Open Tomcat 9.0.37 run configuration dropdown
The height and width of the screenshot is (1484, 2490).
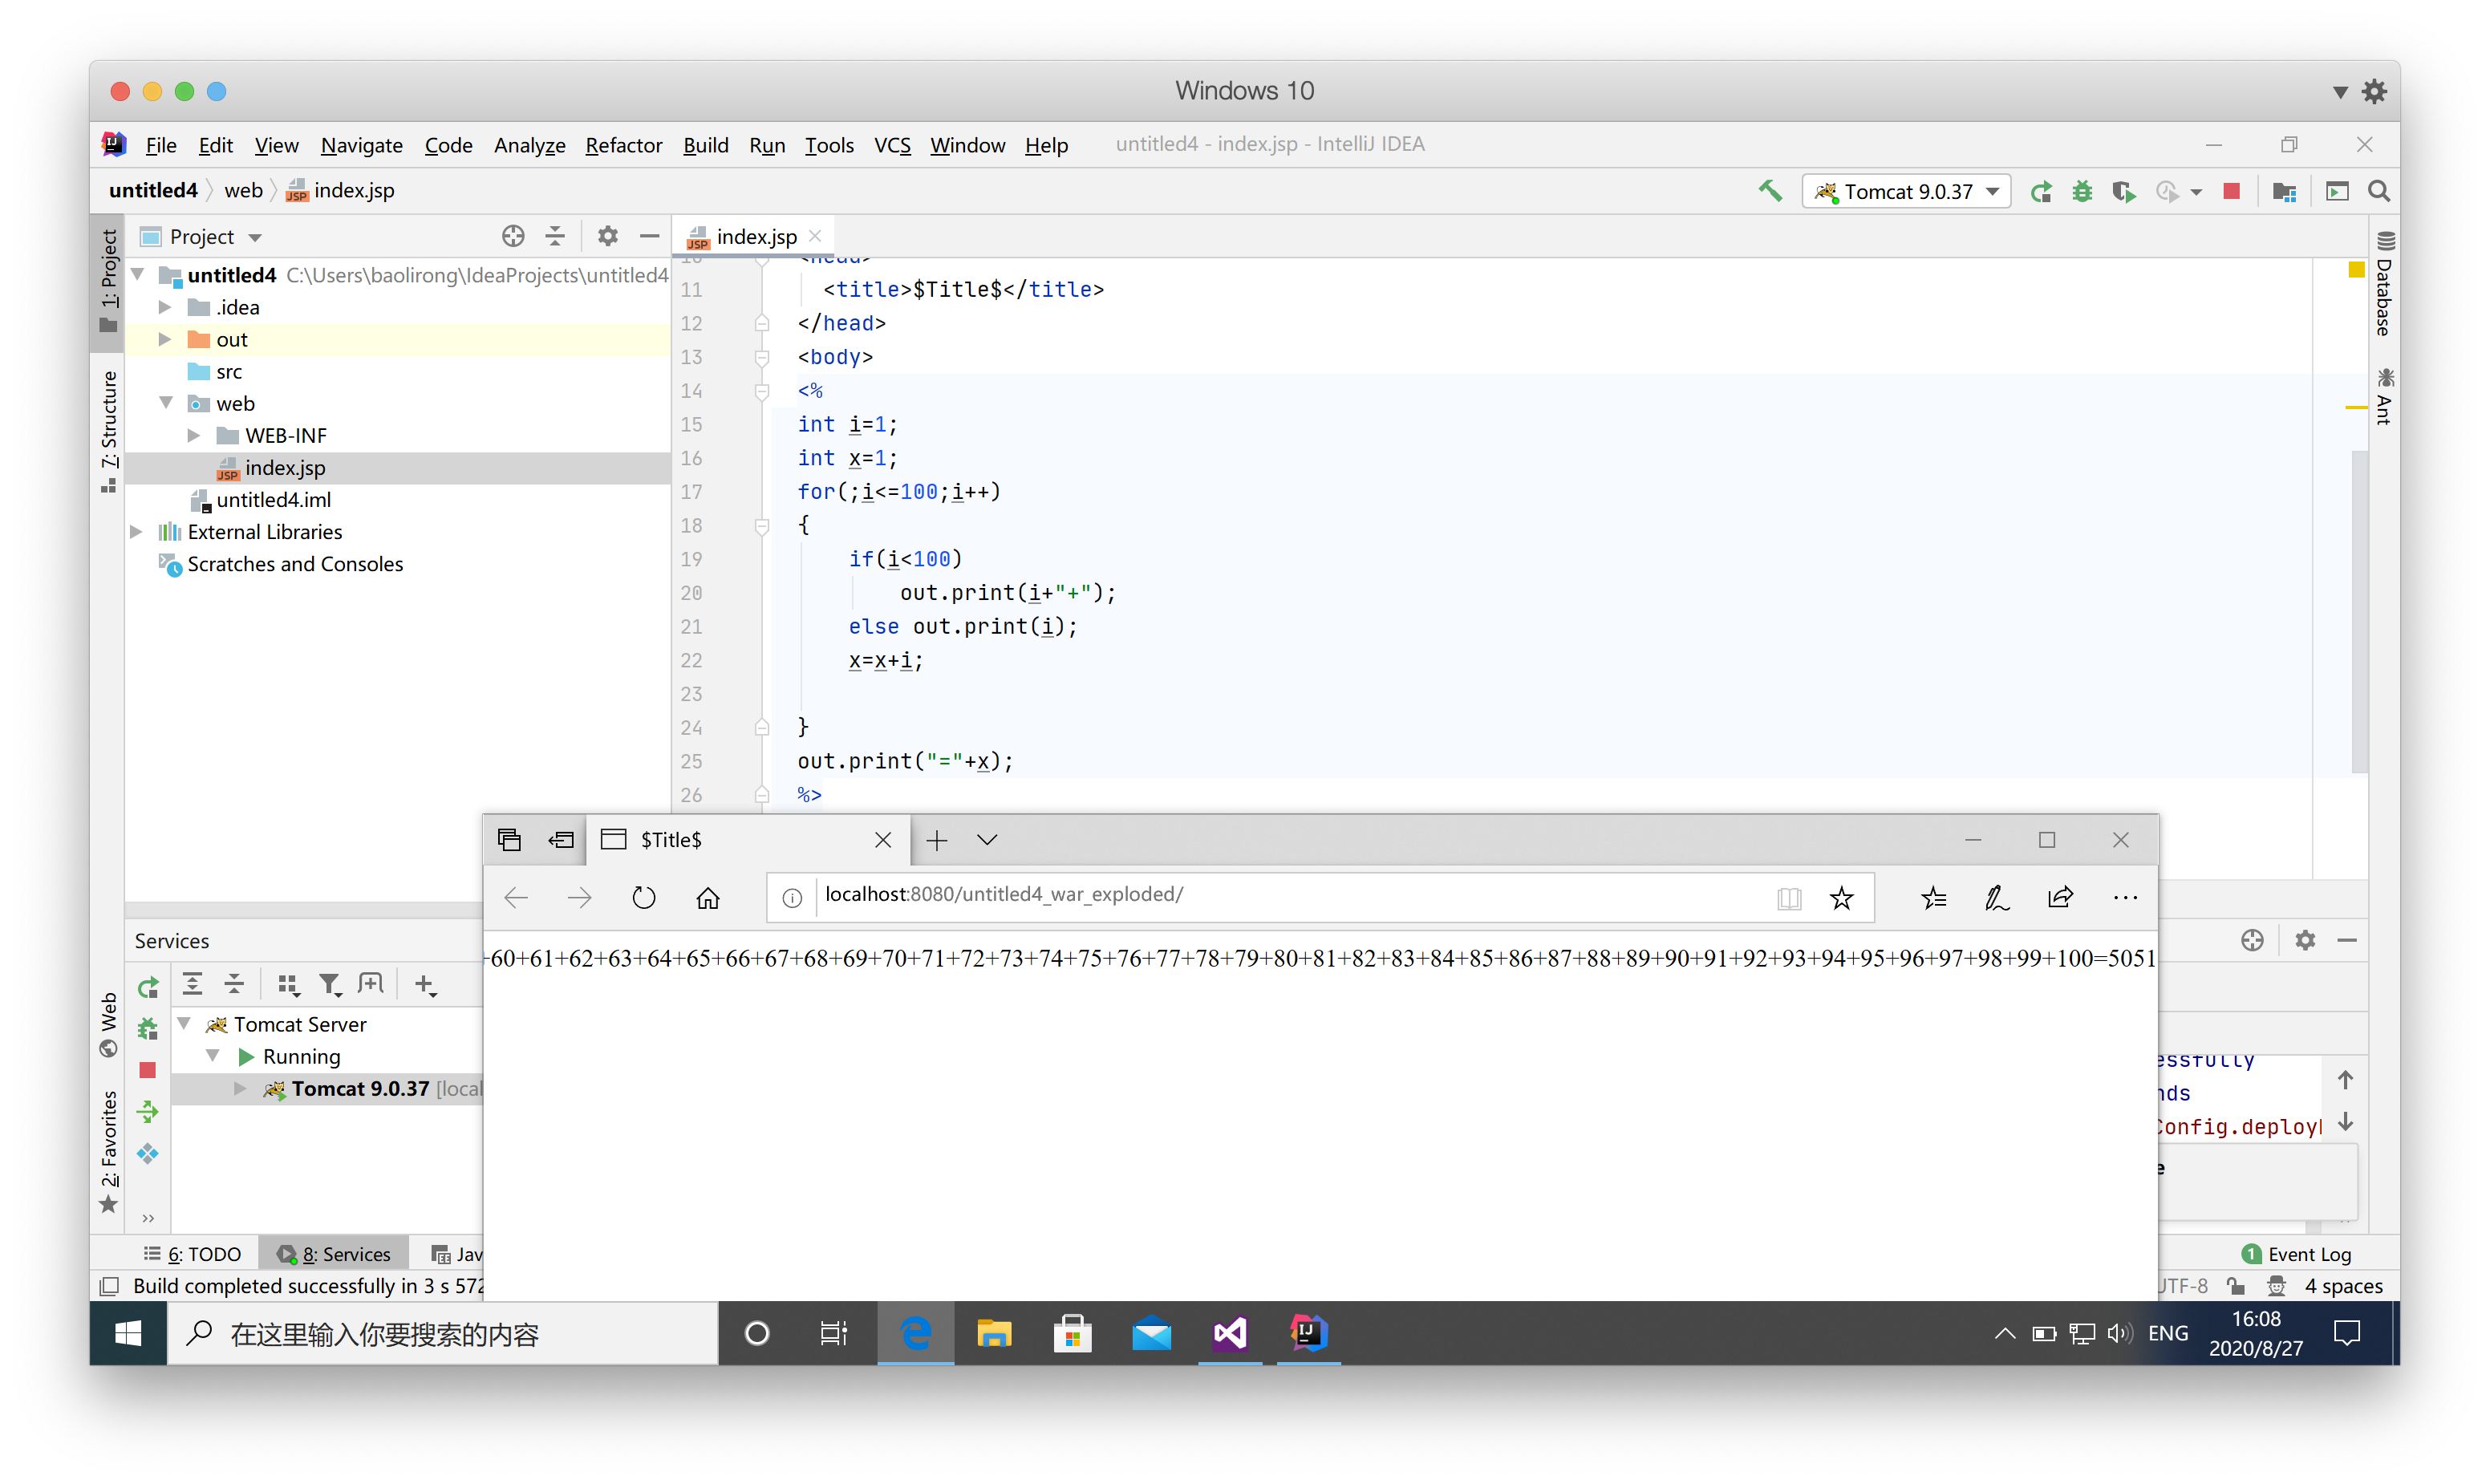pyautogui.click(x=1907, y=191)
